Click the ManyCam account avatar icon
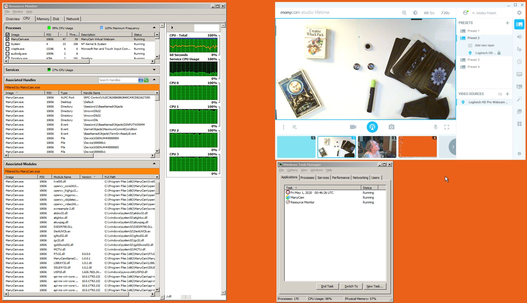Image resolution: width=527 pixels, height=303 pixels. click(x=465, y=13)
